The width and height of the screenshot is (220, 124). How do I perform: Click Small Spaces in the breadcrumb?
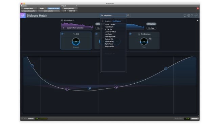[x=116, y=21]
